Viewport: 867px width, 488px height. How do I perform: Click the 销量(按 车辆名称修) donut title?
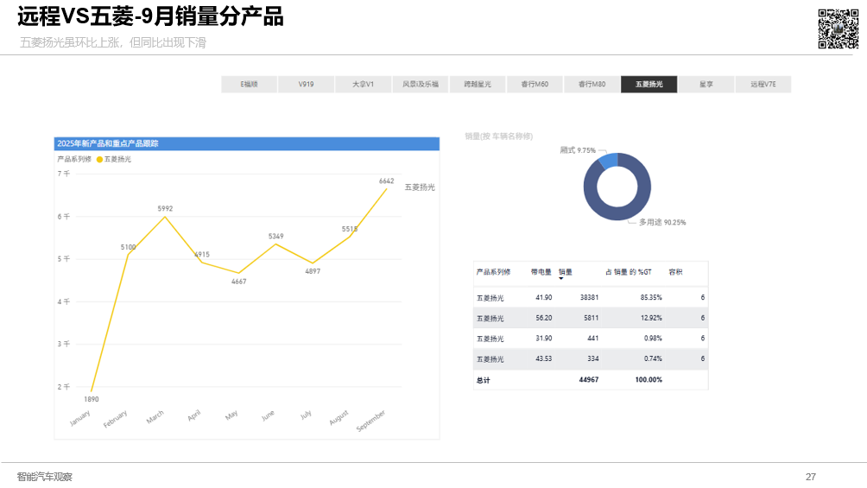click(499, 136)
